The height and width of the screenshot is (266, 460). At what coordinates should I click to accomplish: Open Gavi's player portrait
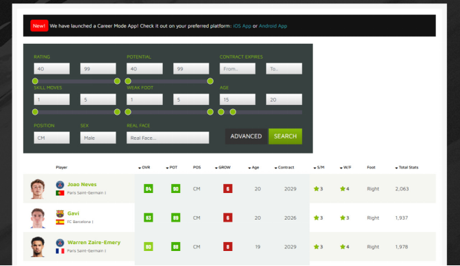coord(38,218)
